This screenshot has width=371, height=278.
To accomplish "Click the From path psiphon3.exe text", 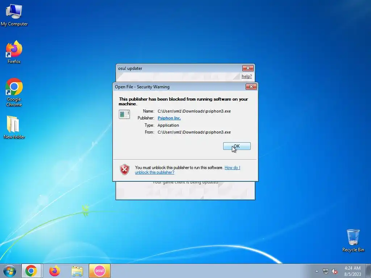I will coord(194,132).
